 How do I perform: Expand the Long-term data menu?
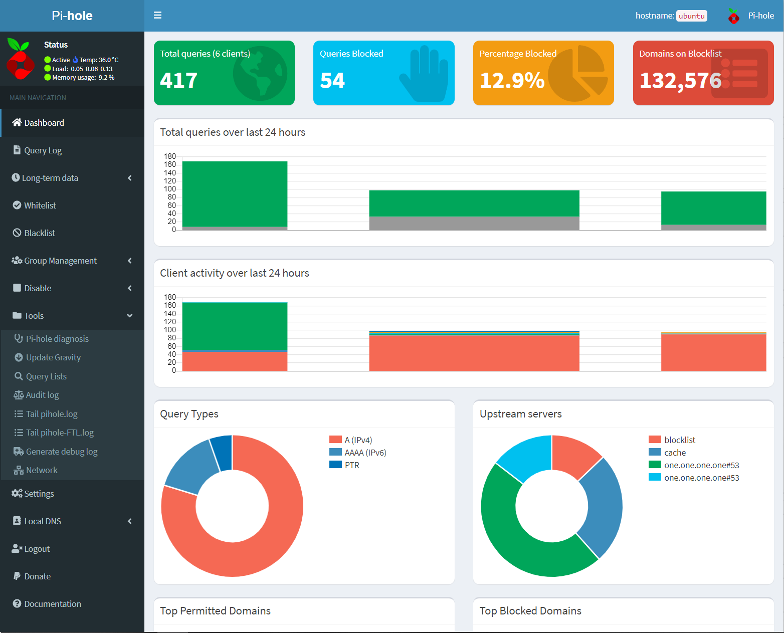pyautogui.click(x=50, y=177)
